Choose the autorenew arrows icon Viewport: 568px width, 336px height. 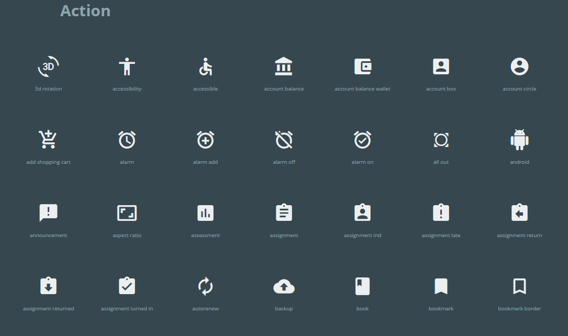205,286
